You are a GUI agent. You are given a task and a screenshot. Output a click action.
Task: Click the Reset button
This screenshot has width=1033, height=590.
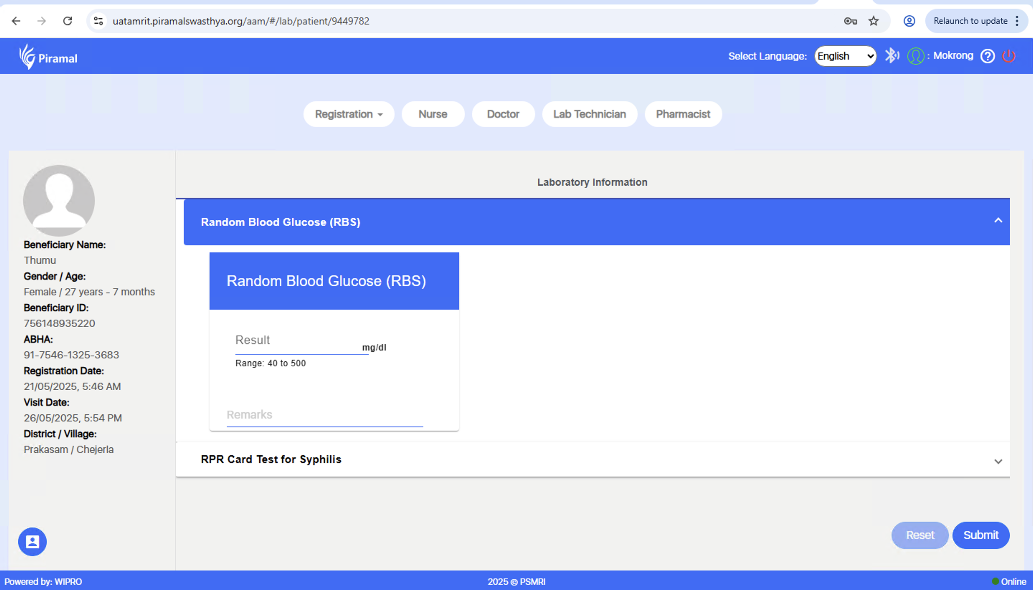920,535
